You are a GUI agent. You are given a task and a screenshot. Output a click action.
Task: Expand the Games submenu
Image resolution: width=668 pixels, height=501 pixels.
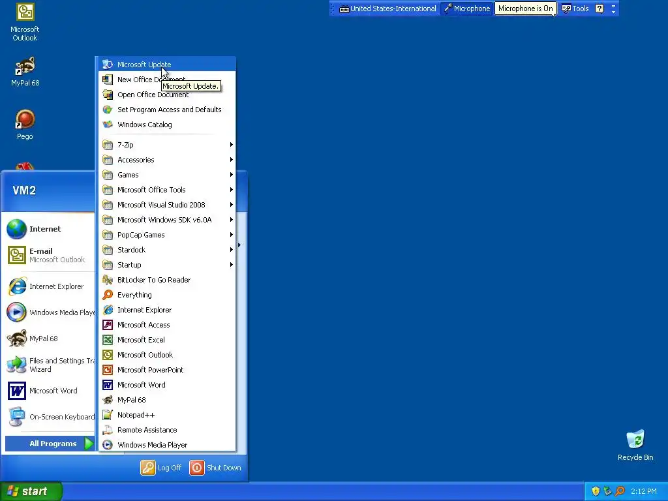pyautogui.click(x=167, y=175)
